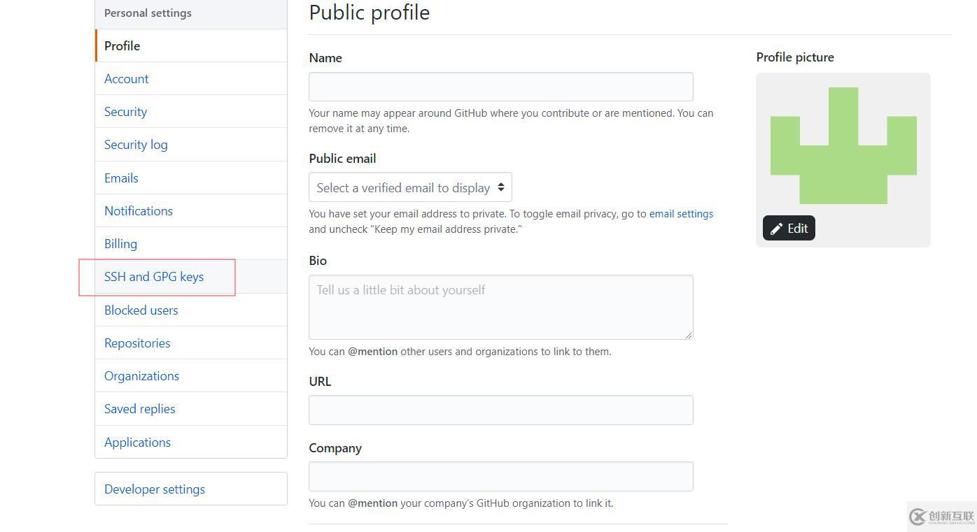This screenshot has height=532, width=977.
Task: Open Applications settings
Action: click(191, 442)
